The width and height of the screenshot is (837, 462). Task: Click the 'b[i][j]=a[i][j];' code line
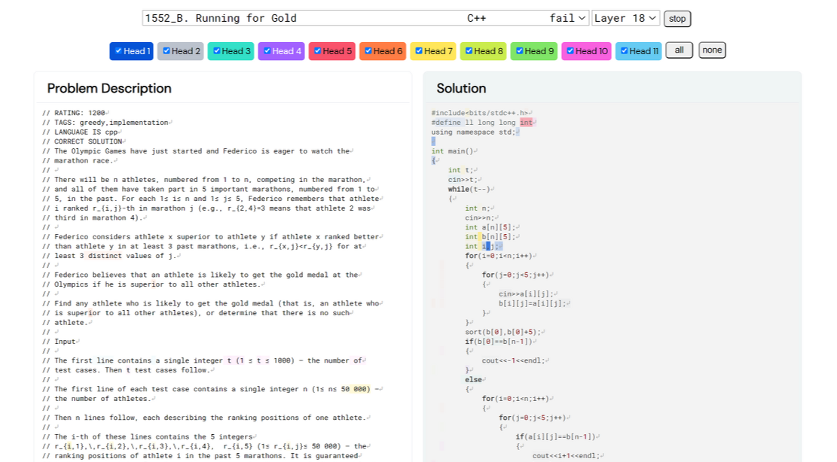coord(532,304)
